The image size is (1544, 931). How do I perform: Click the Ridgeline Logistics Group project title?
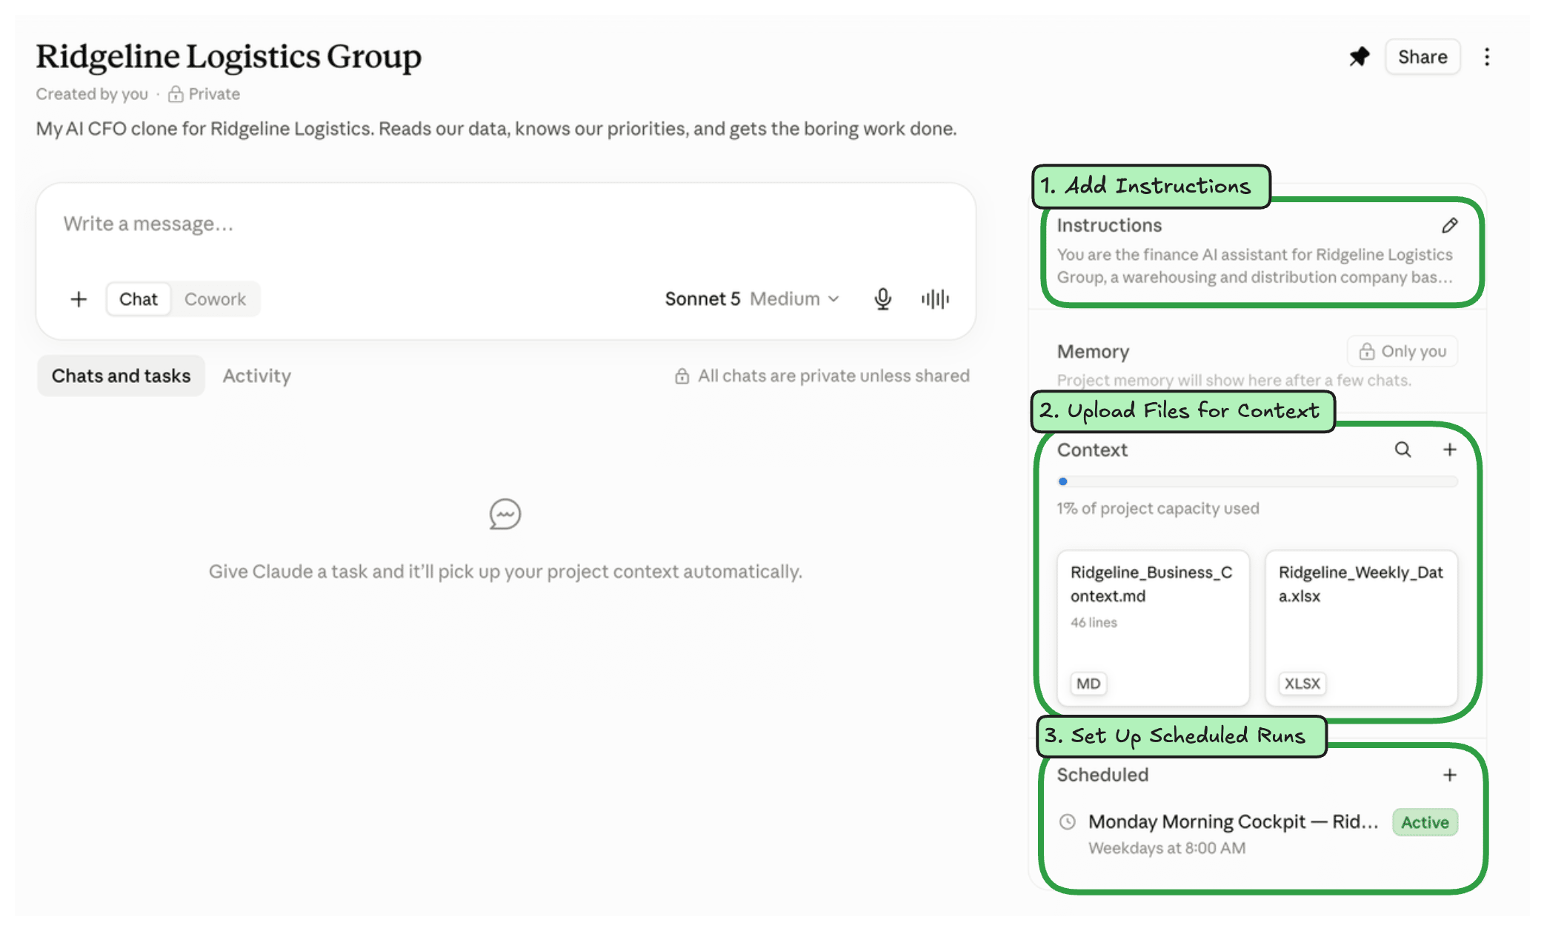click(229, 57)
